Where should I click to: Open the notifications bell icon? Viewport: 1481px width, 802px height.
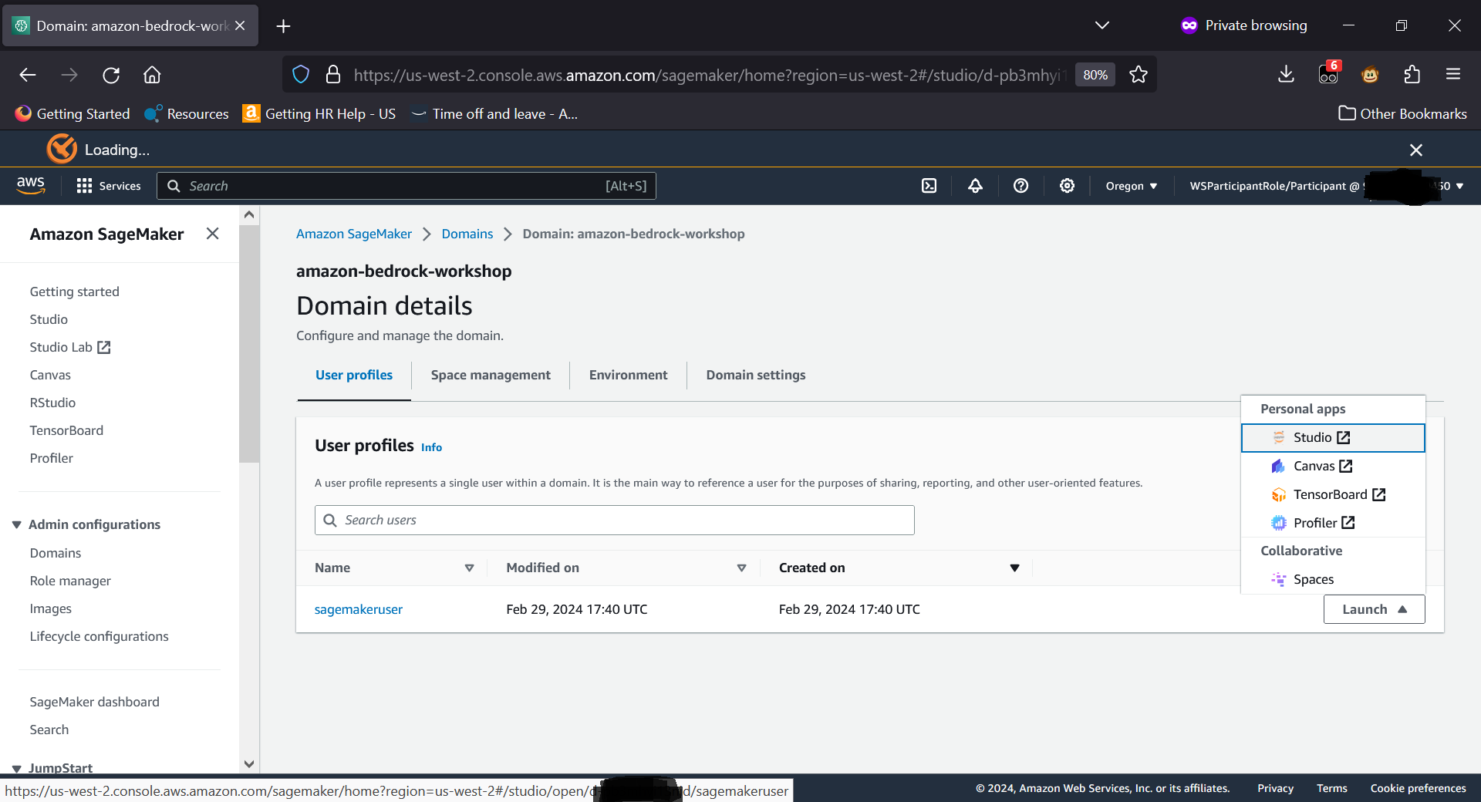point(975,186)
